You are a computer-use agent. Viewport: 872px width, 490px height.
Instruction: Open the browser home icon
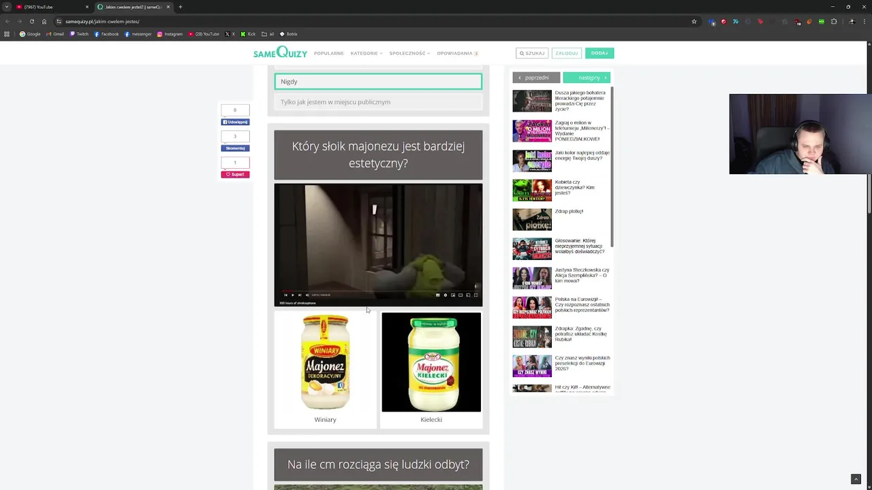point(44,21)
